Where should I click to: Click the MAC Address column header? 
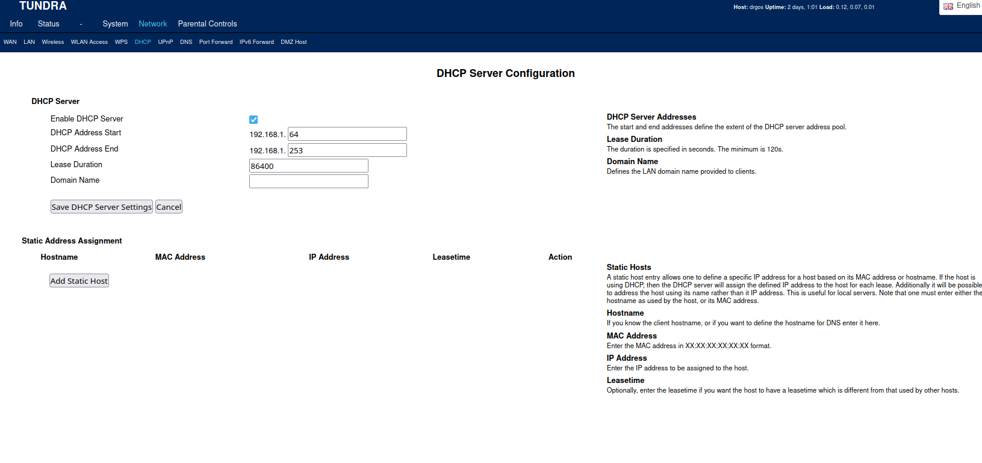coord(180,257)
